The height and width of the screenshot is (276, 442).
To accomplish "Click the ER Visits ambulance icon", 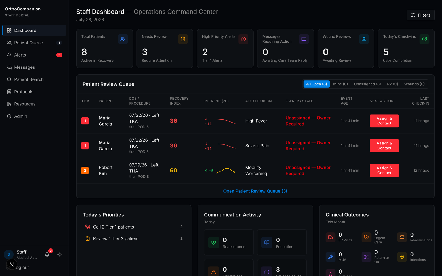I will (331, 237).
